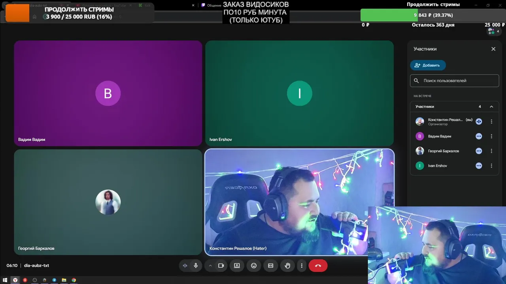Select Вадим Вадим in the participants list
The width and height of the screenshot is (506, 284).
point(455,136)
